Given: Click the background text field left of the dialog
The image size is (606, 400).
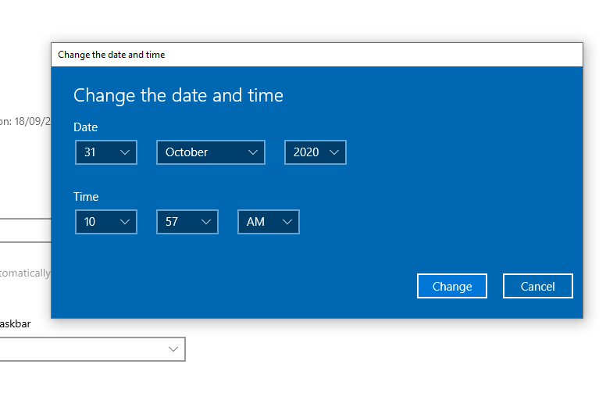Looking at the screenshot, I should (x=25, y=230).
